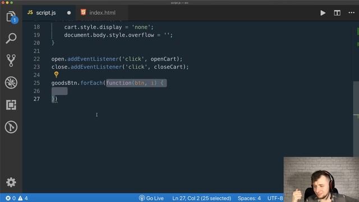This screenshot has height=202, width=359.
Task: Click the unsaved dot on script.js tab
Action: pyautogui.click(x=69, y=13)
